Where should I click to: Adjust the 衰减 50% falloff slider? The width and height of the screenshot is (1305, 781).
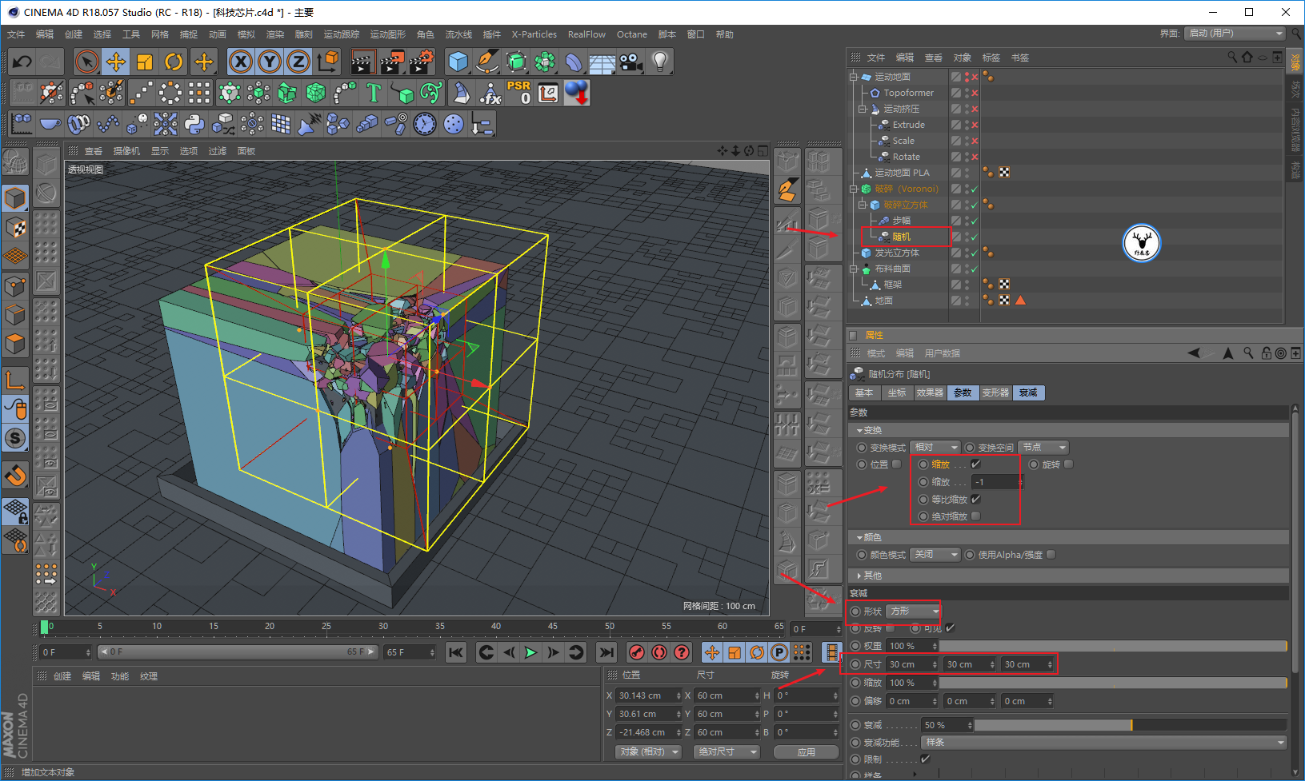pos(1130,725)
